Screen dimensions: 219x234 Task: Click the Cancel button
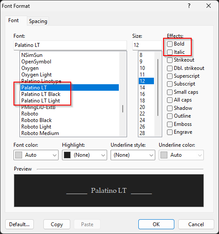click(x=196, y=224)
